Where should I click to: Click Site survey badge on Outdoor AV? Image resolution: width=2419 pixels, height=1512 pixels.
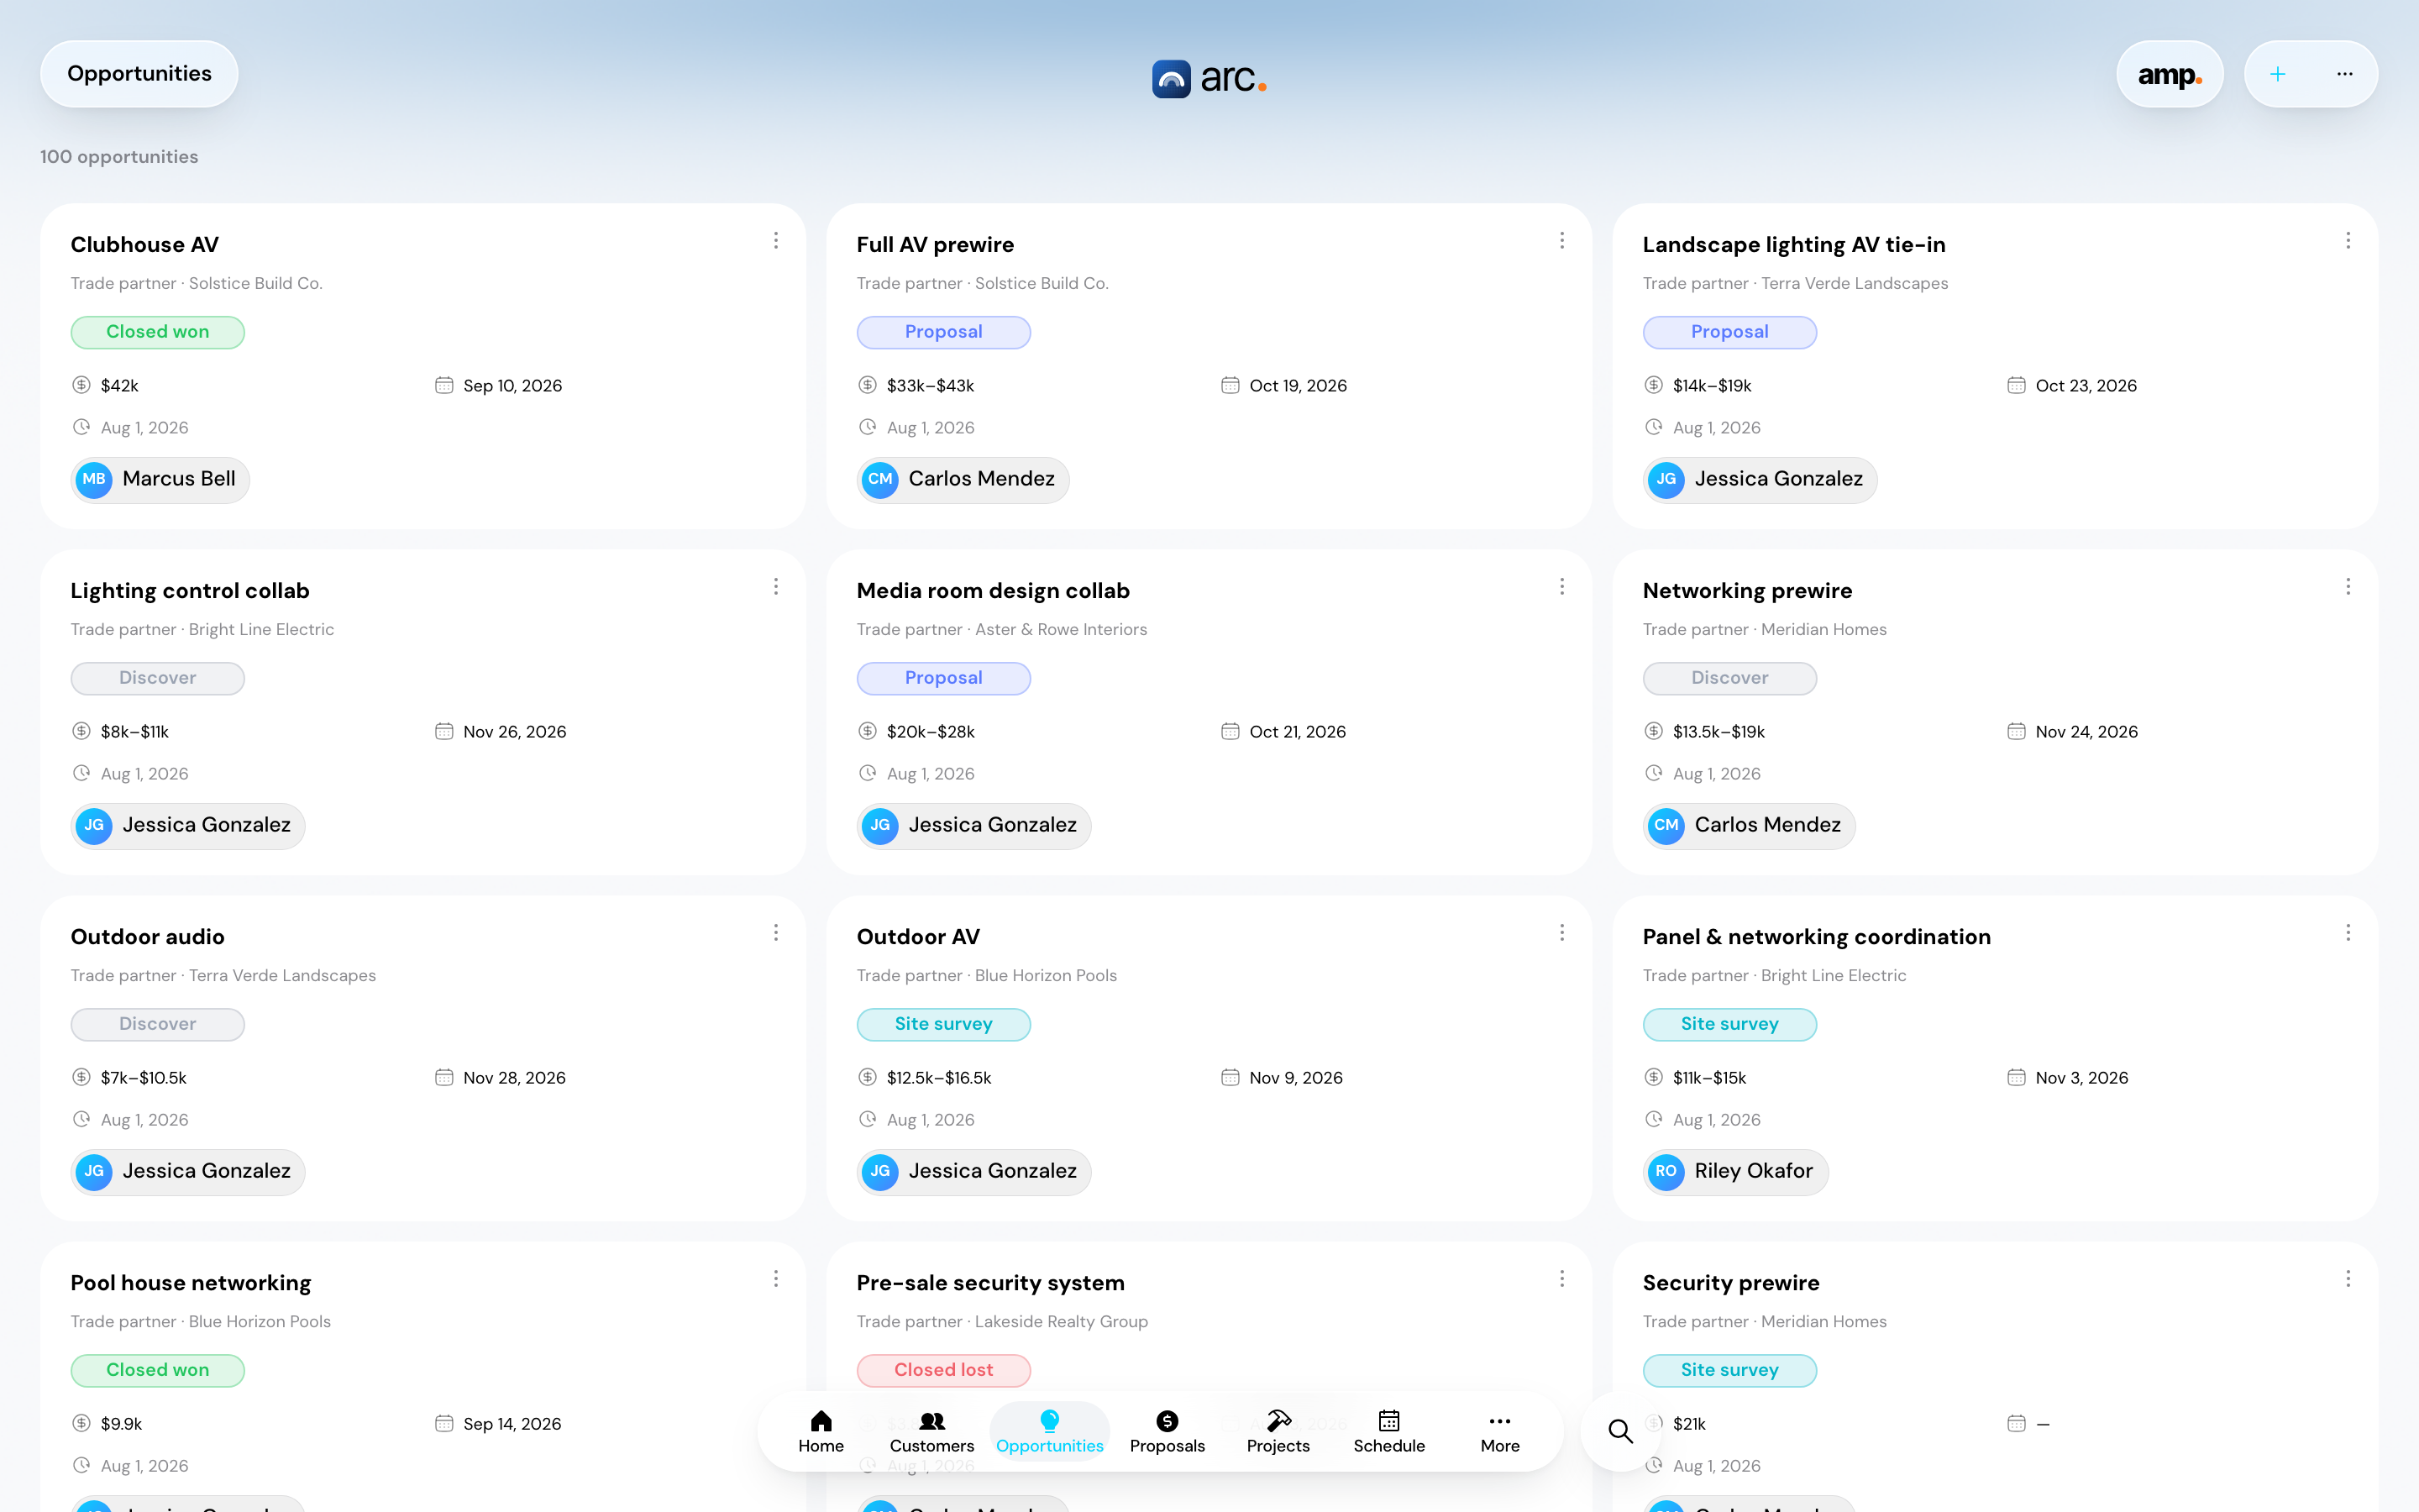coord(943,1024)
